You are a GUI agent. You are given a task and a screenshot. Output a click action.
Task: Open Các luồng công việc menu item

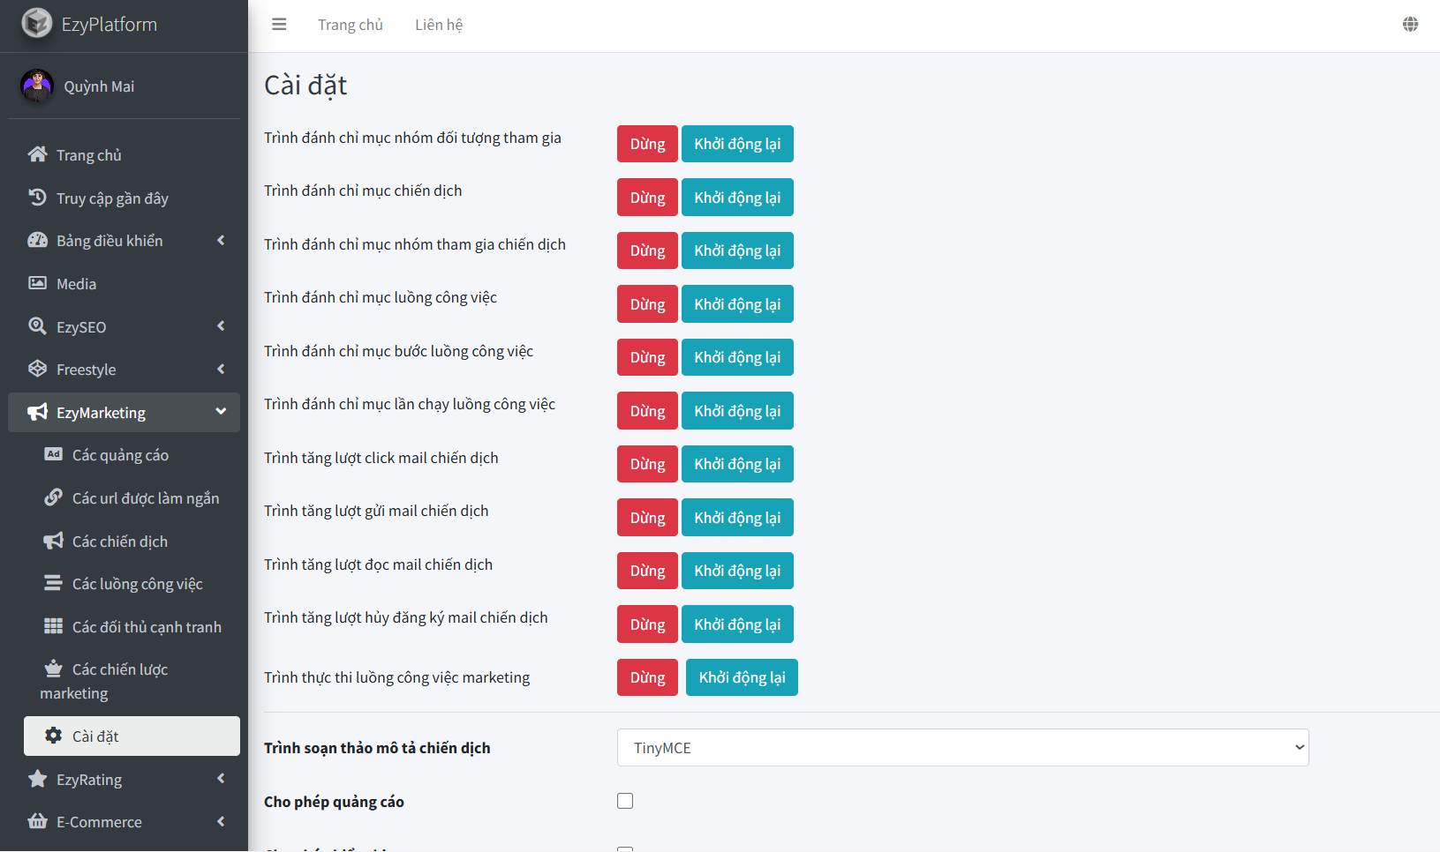pos(132,584)
